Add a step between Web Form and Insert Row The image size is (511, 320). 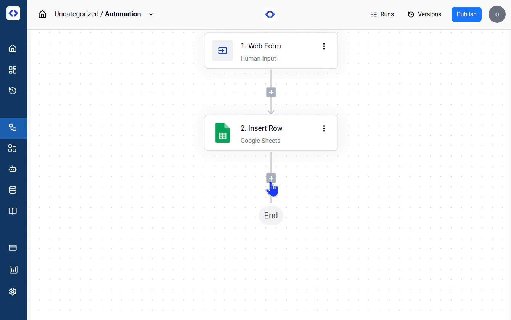tap(271, 92)
